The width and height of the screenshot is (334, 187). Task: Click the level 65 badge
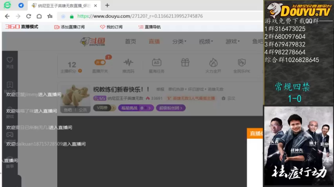pyautogui.click(x=100, y=98)
